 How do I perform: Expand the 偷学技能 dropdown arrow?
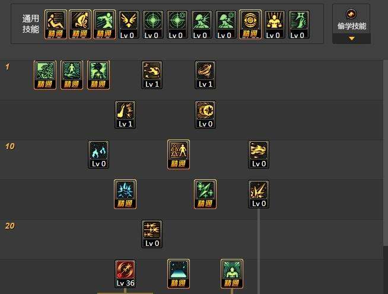point(352,39)
